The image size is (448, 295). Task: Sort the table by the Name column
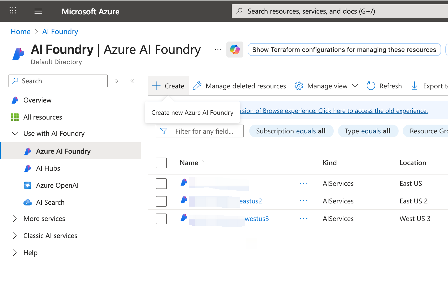tap(192, 163)
